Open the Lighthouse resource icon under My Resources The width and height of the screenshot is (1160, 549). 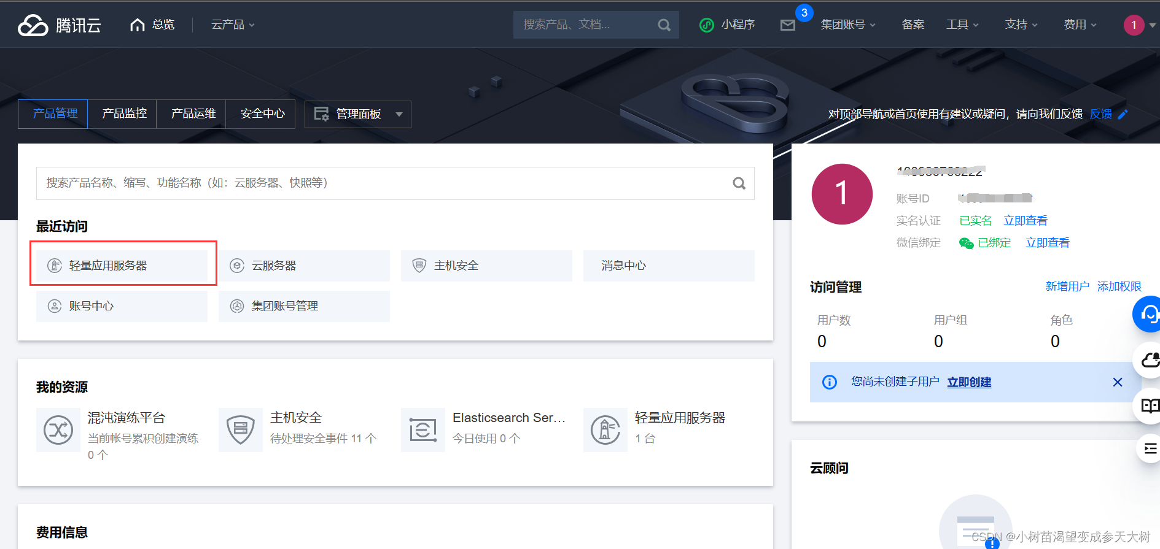click(x=605, y=430)
